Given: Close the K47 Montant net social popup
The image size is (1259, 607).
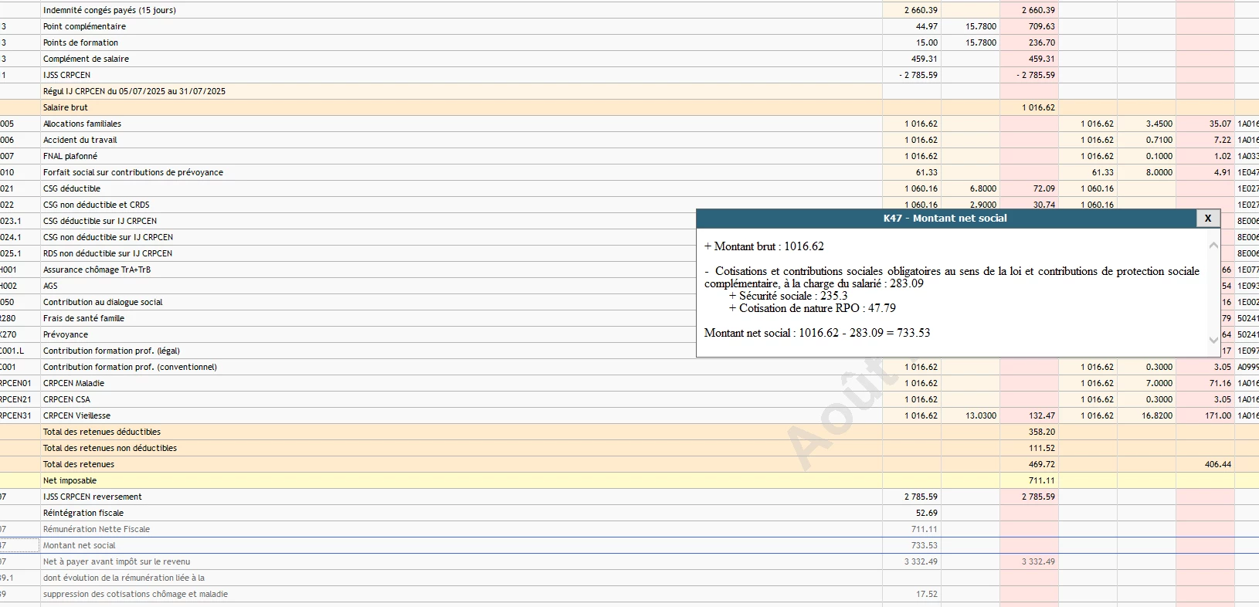Looking at the screenshot, I should pyautogui.click(x=1208, y=219).
